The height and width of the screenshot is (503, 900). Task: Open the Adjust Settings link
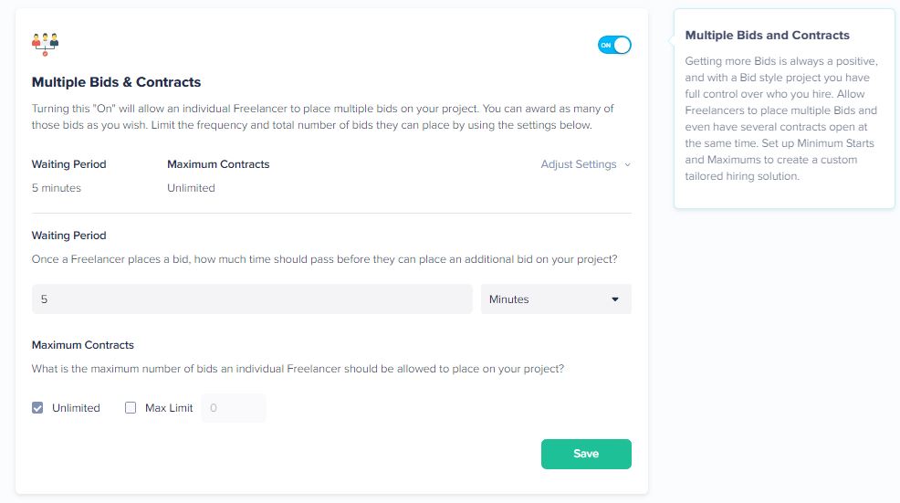tap(579, 164)
